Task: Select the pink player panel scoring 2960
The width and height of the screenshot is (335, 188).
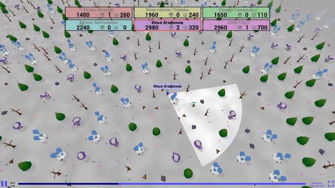Action: click(236, 25)
